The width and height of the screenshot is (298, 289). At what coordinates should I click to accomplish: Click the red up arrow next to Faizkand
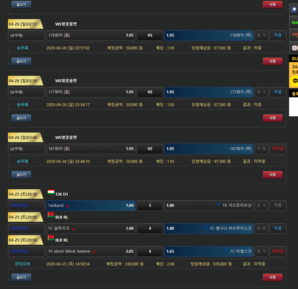pyautogui.click(x=67, y=206)
